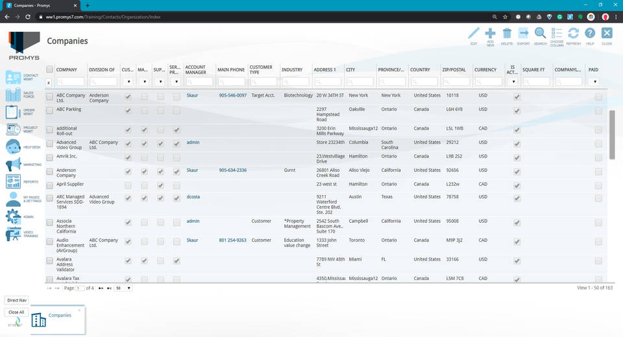This screenshot has width=623, height=337.
Task: Click the Delete trash icon
Action: [x=507, y=33]
